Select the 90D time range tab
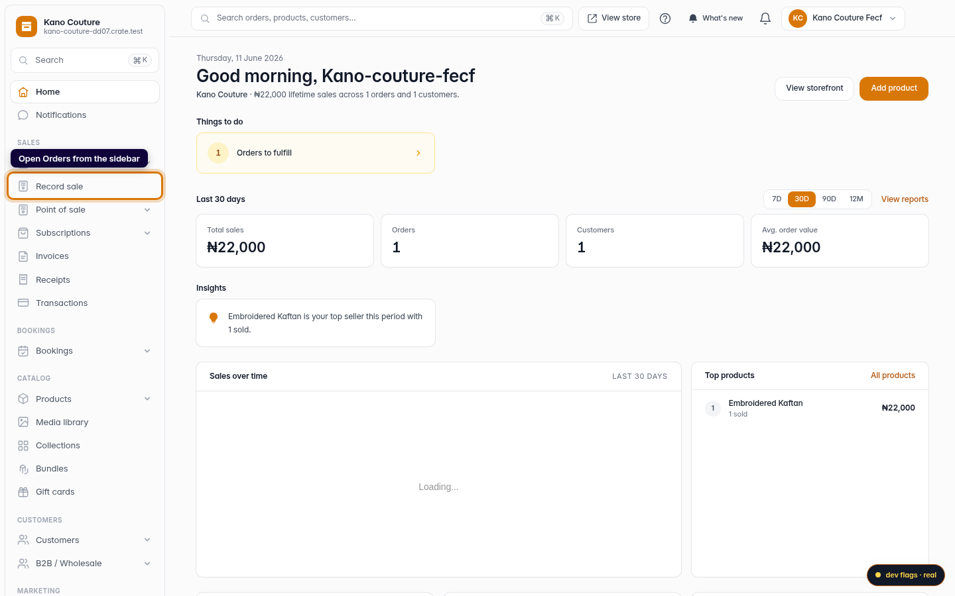The image size is (955, 596). (829, 199)
